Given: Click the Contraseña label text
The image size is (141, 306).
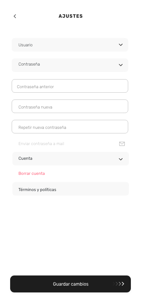Looking at the screenshot, I should [29, 64].
